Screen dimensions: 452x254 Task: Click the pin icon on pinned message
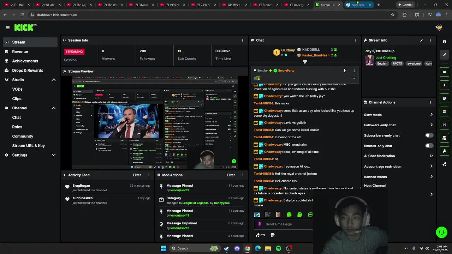[344, 71]
